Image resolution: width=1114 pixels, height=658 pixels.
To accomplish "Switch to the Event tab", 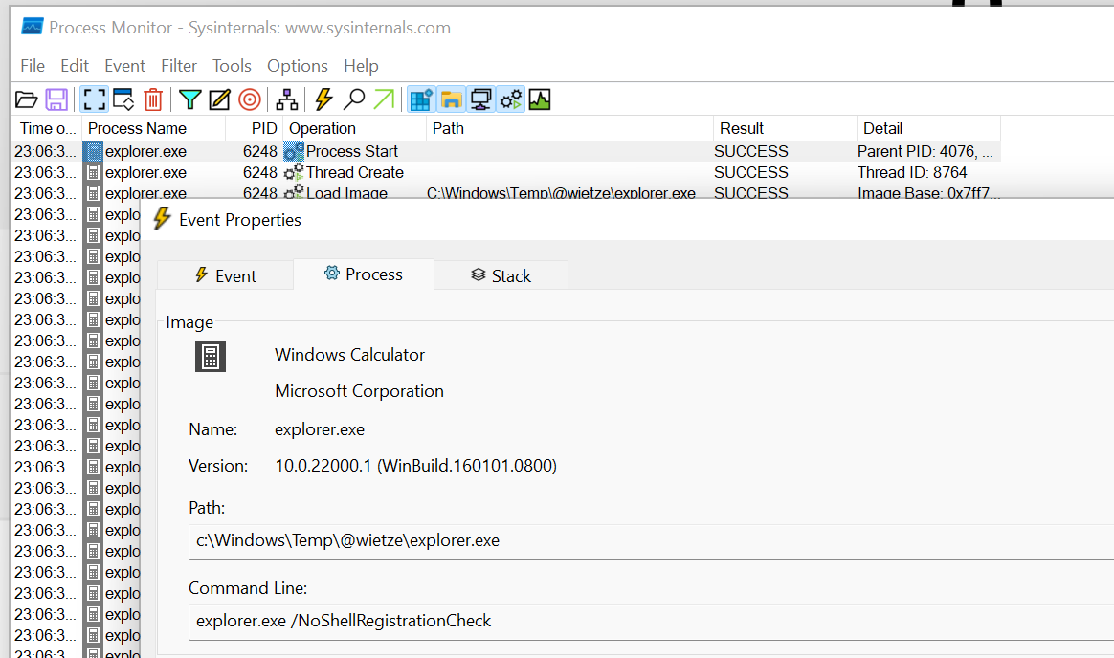I will [225, 275].
